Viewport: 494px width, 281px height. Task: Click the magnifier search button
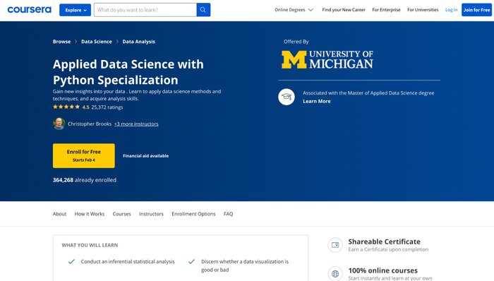(203, 10)
